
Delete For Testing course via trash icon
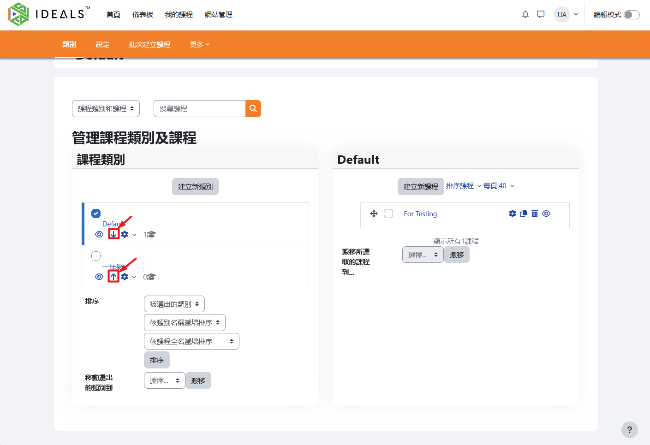(534, 214)
